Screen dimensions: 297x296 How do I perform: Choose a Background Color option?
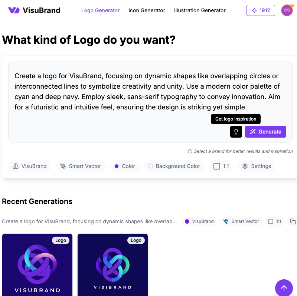click(174, 166)
